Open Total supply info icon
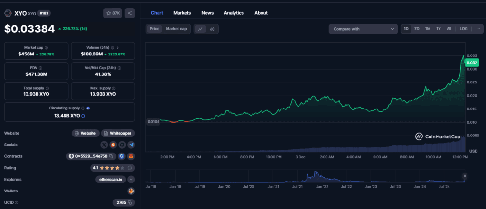Viewport: 486px width, 209px height. 47,88
